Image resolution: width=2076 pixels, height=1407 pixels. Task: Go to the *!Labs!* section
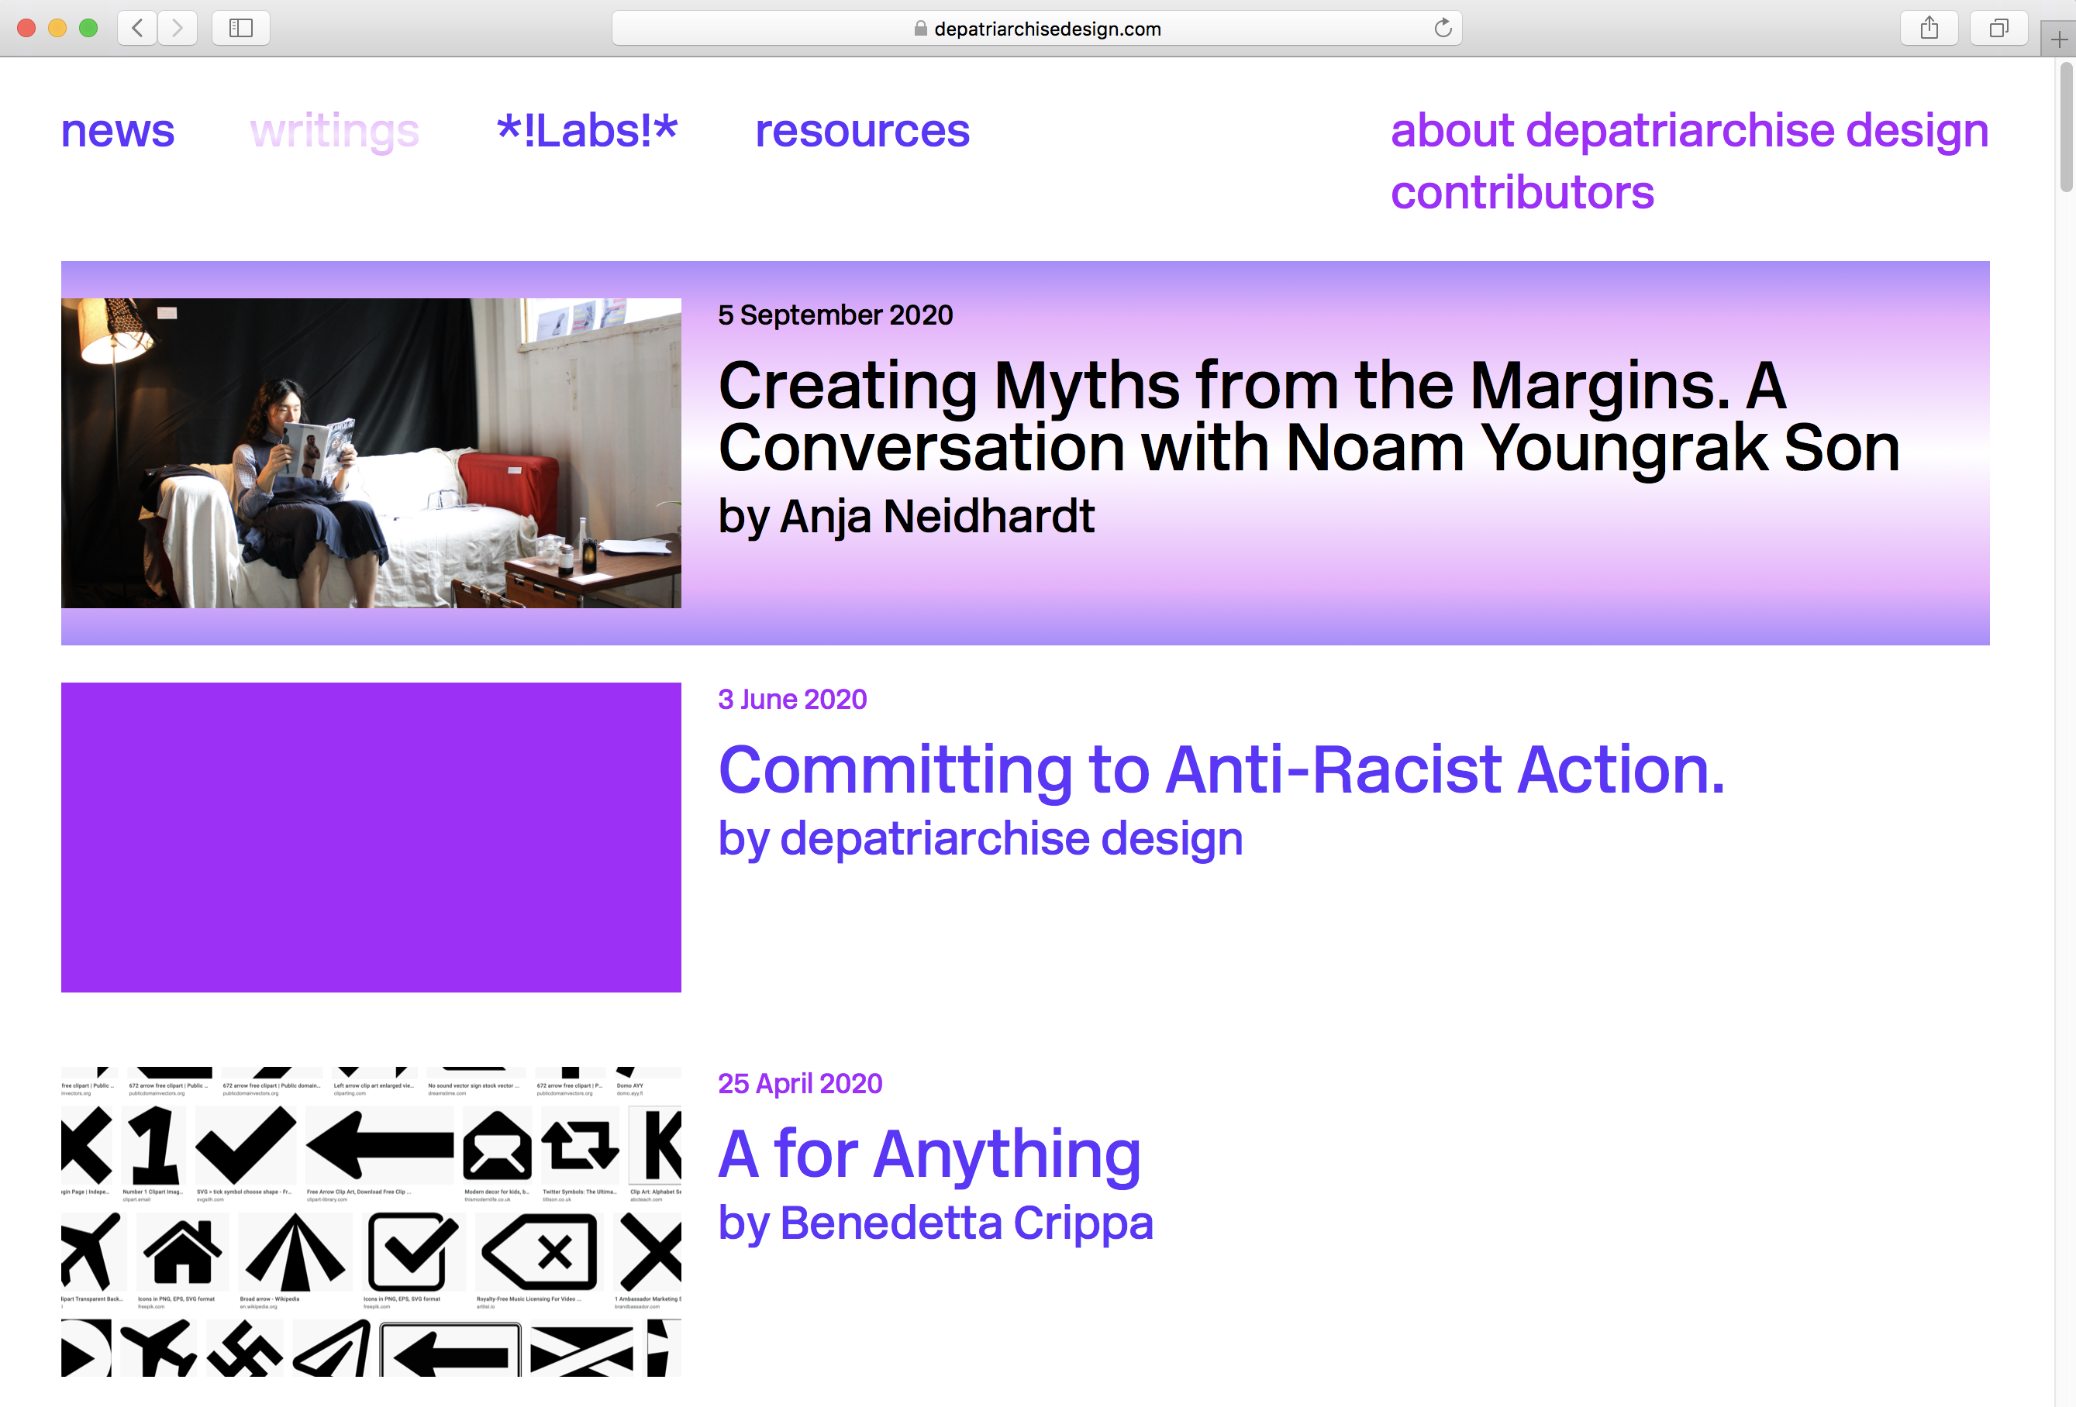pyautogui.click(x=587, y=130)
